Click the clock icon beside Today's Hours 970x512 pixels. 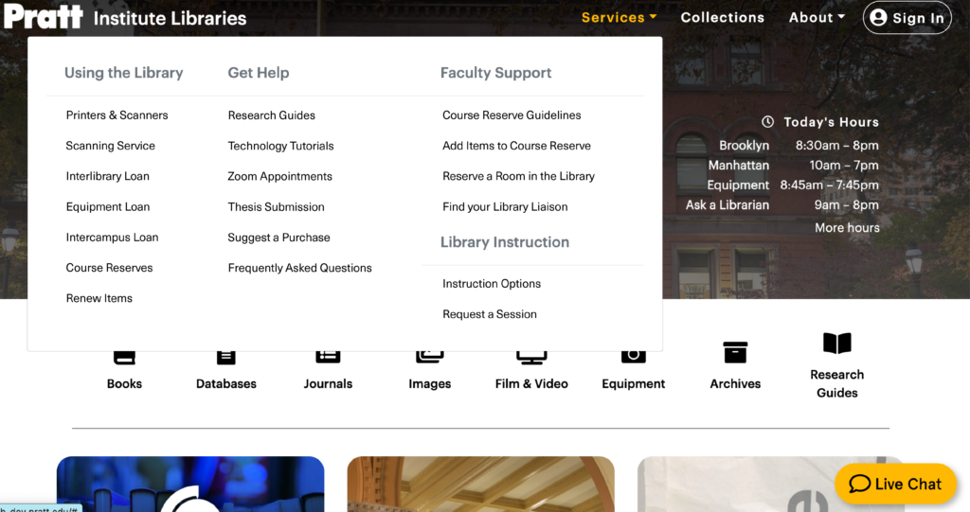(767, 122)
